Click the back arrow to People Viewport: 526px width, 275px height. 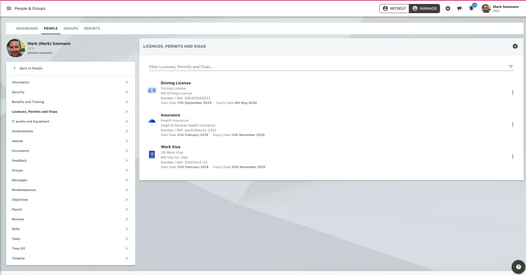[14, 68]
